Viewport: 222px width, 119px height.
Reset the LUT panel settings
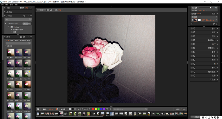(194, 44)
